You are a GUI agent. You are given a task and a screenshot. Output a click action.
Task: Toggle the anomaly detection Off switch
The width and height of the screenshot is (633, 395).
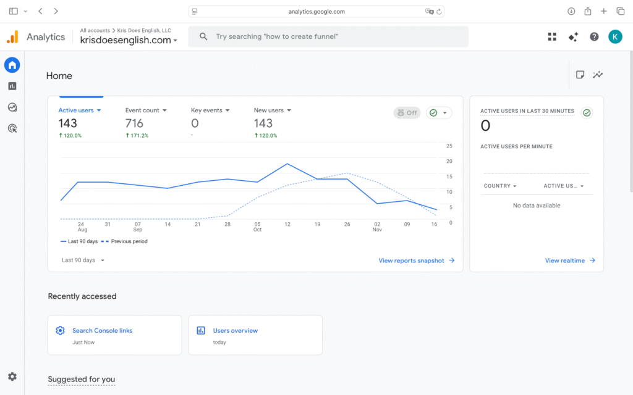(x=407, y=113)
